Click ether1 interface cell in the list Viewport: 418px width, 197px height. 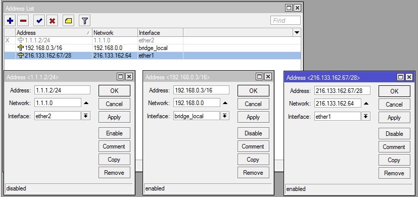click(161, 56)
